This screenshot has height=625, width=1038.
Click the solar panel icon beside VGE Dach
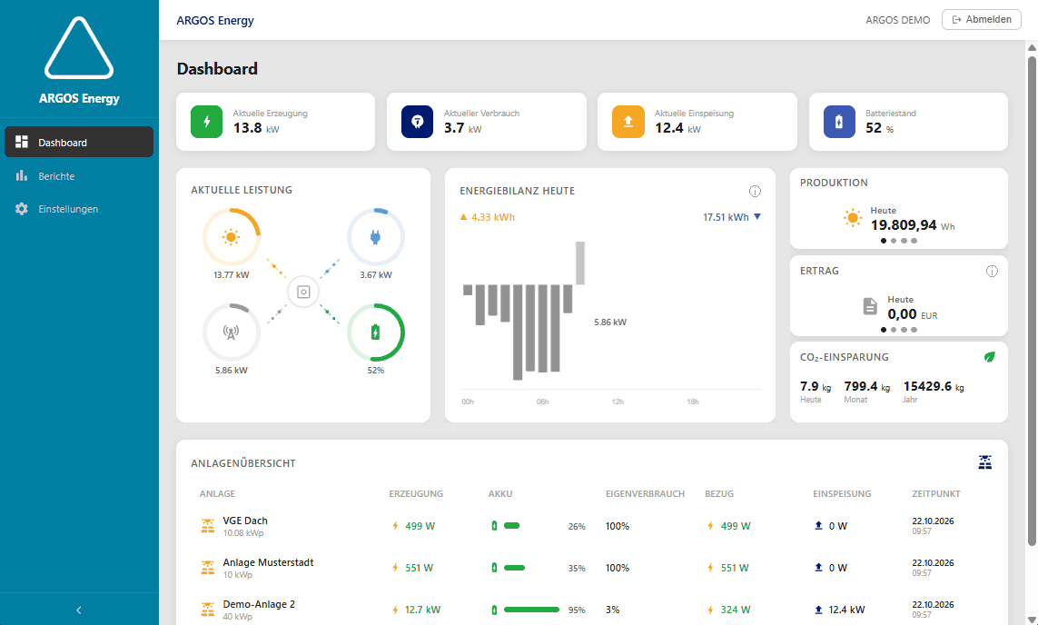click(208, 526)
